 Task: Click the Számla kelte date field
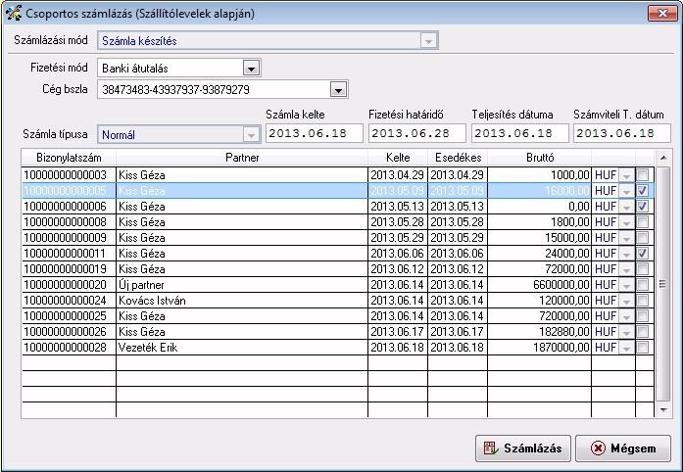314,133
